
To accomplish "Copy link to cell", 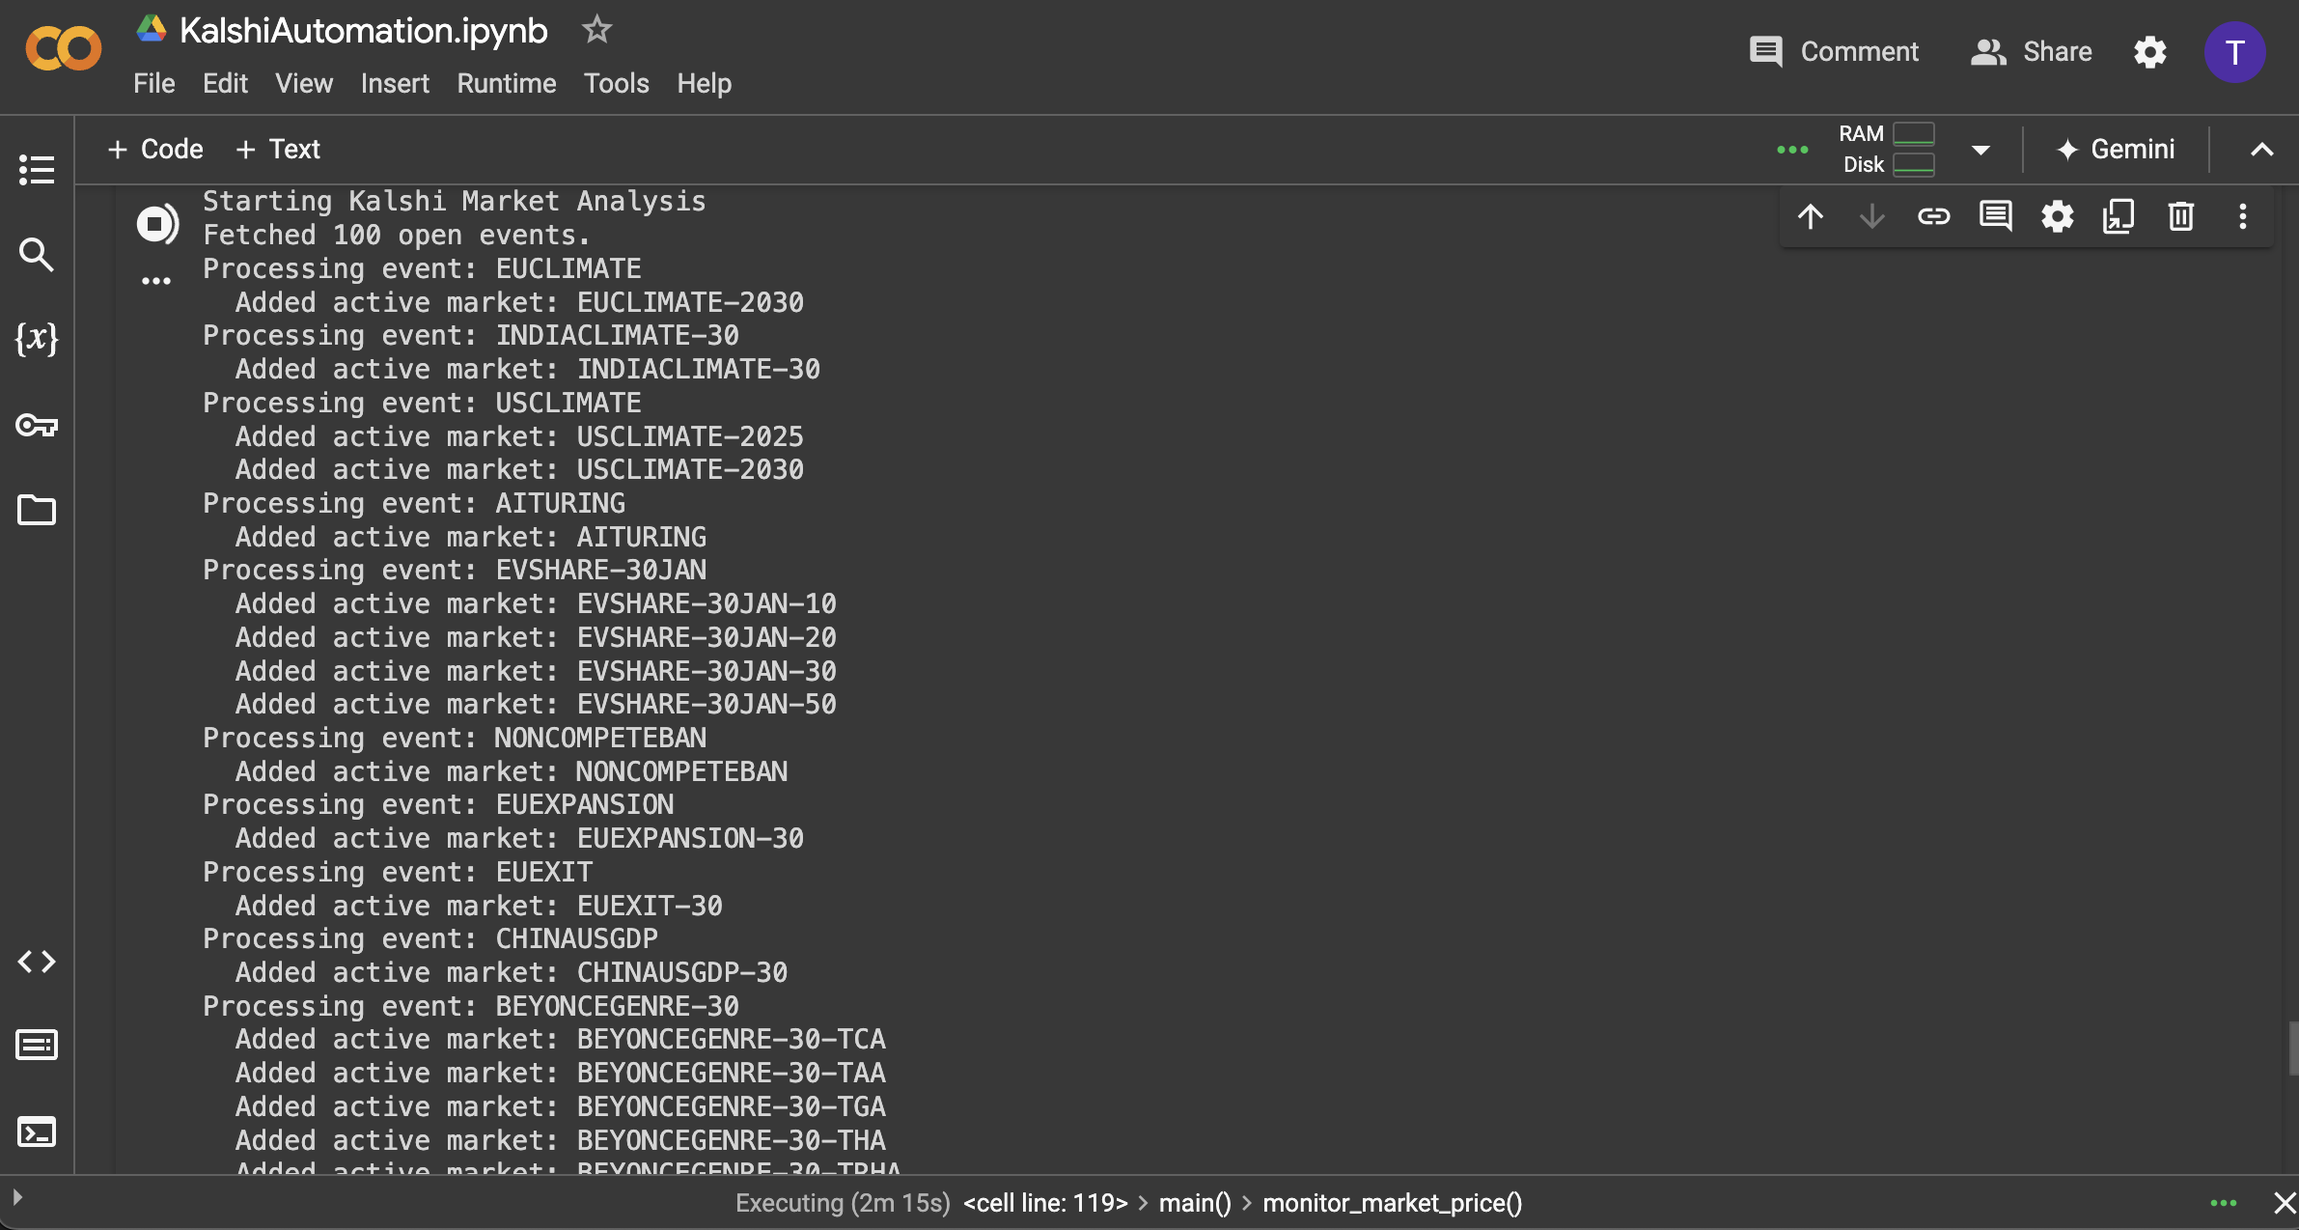I will [x=1933, y=216].
